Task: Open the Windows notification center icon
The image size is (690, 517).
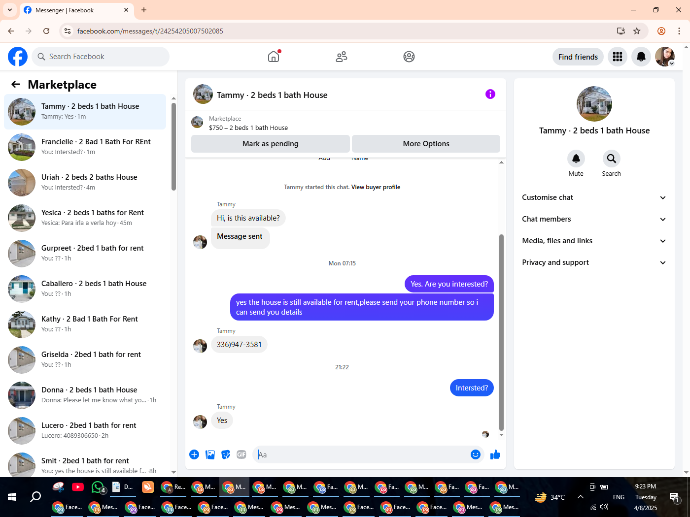Action: click(x=674, y=497)
